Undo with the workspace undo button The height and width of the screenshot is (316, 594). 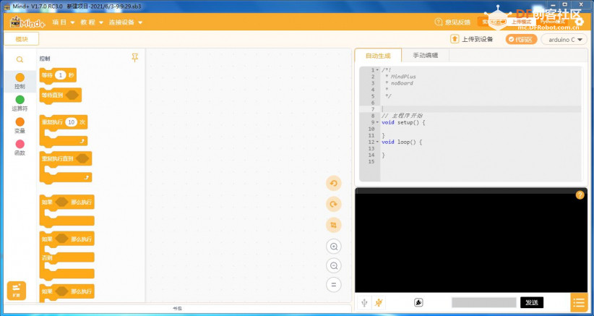[x=333, y=184]
